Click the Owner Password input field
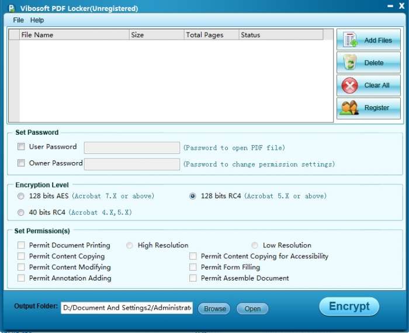409x333 pixels. (132, 164)
